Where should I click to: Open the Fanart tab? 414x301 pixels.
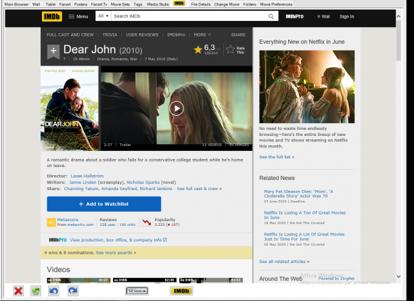click(x=65, y=4)
